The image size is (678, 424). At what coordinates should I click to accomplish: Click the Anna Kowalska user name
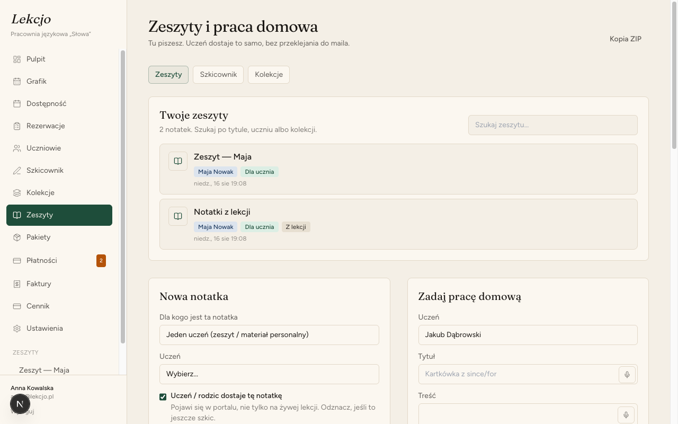tap(32, 388)
